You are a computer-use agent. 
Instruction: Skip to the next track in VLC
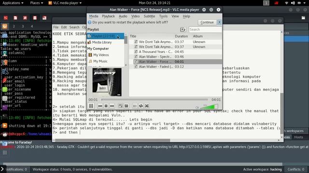[112, 106]
